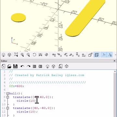Screen dimensions: 117x117
Task: Toggle Show Axes
Action: pyautogui.click(x=104, y=55)
